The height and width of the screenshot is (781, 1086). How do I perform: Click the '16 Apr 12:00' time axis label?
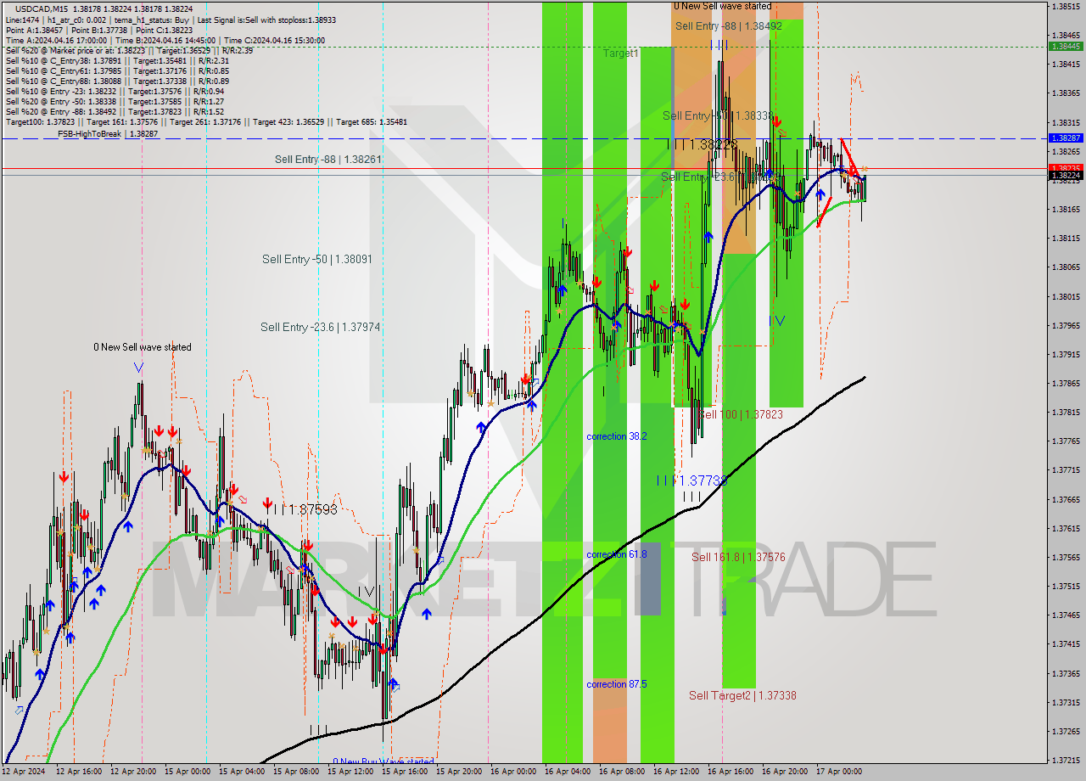point(676,772)
